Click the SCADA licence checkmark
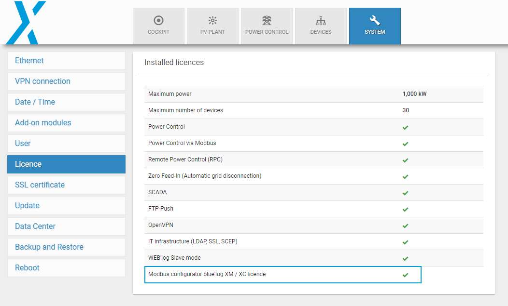The width and height of the screenshot is (508, 306). coord(406,193)
